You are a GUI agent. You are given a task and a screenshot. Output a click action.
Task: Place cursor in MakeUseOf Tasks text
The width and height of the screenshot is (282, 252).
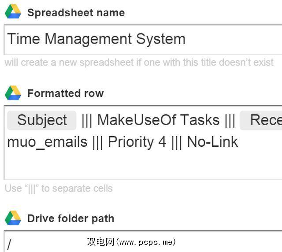[158, 120]
